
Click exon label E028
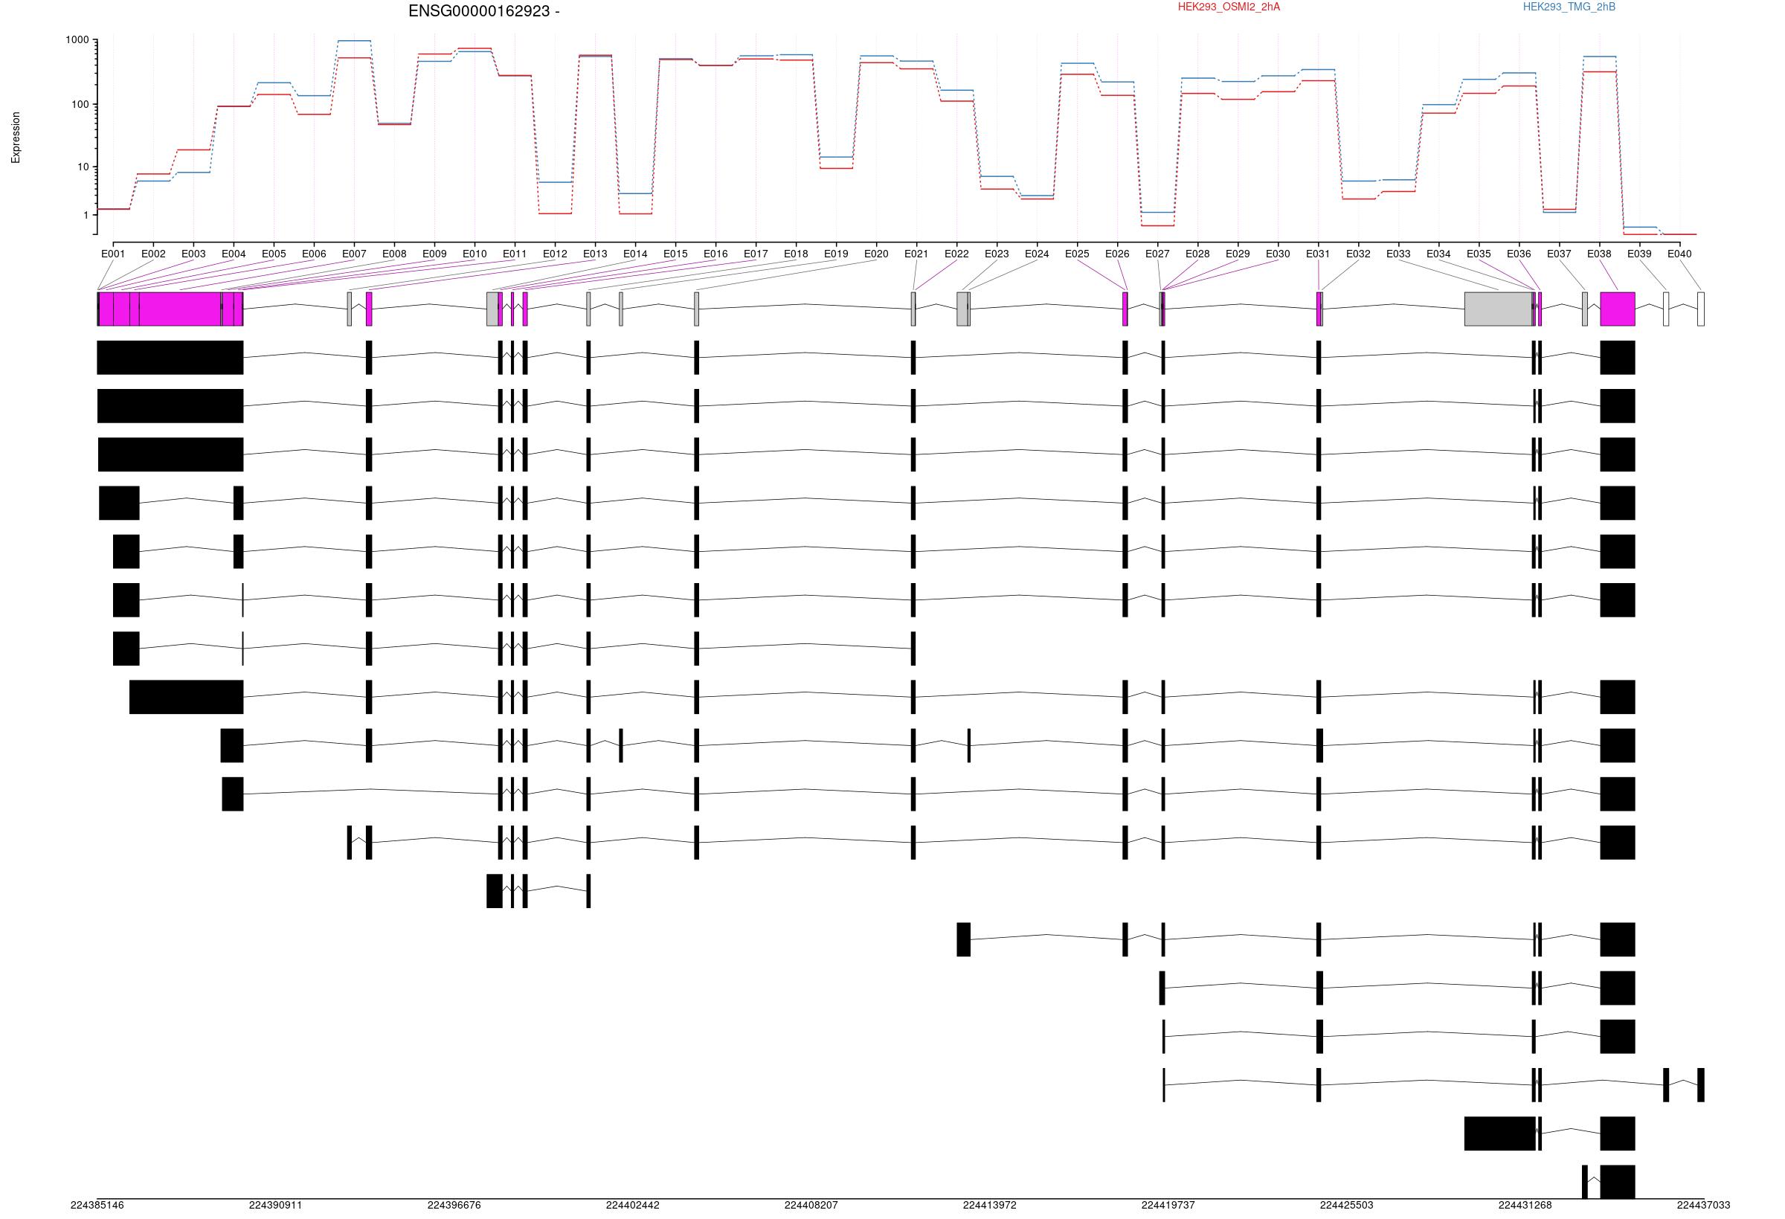pos(1197,254)
